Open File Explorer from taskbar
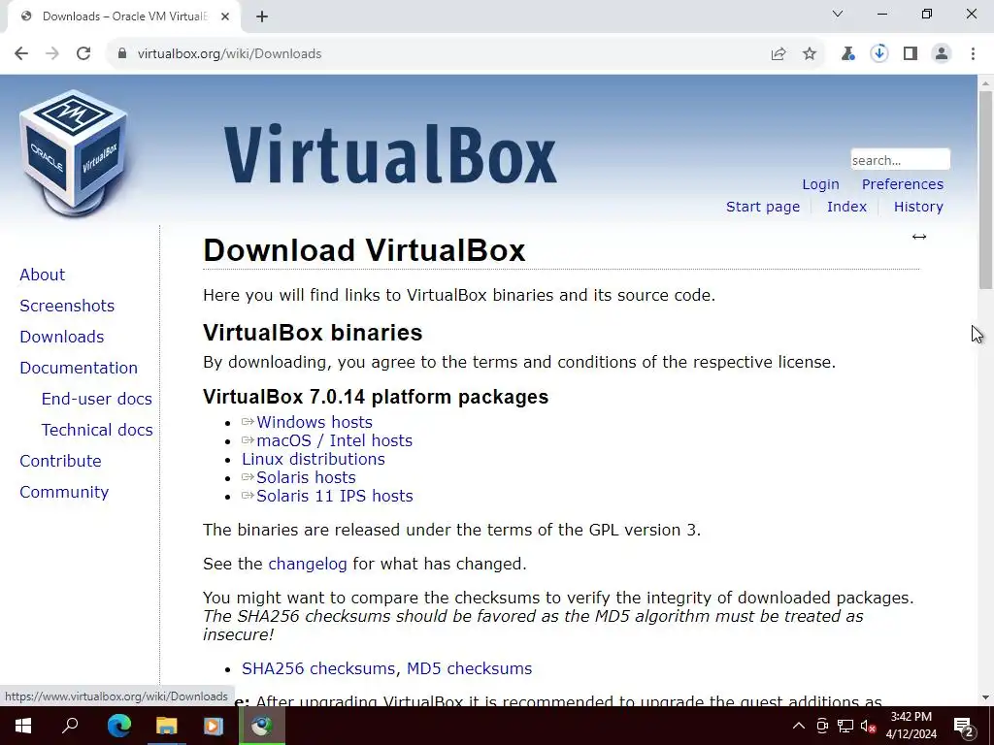994x745 pixels. (167, 726)
